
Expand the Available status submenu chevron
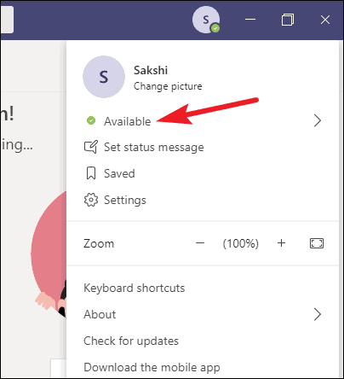pos(318,120)
